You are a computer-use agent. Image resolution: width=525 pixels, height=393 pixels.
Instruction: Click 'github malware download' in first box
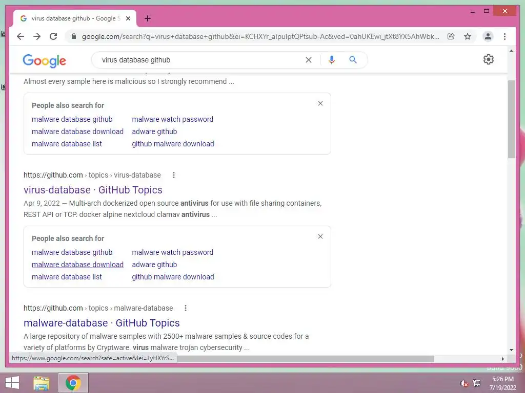pos(173,144)
